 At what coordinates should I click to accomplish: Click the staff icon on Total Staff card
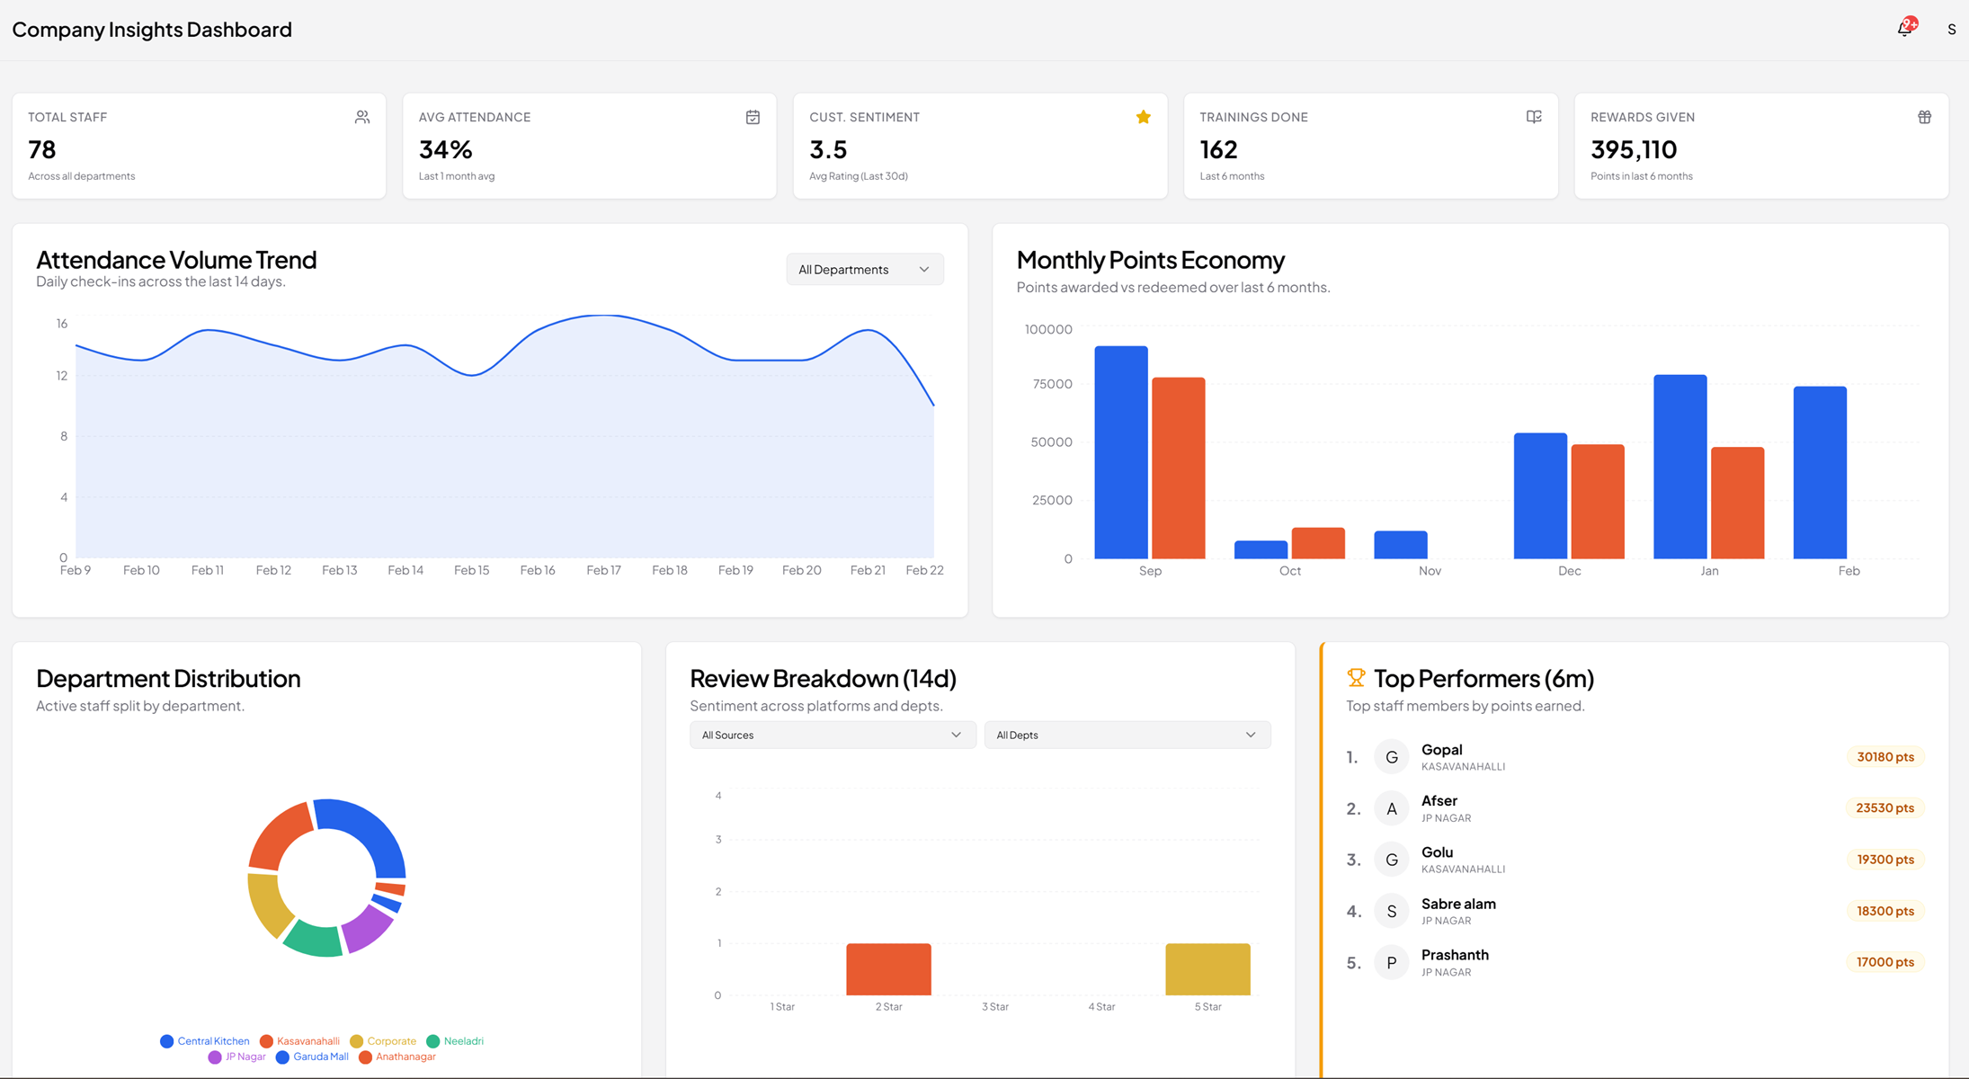362,117
